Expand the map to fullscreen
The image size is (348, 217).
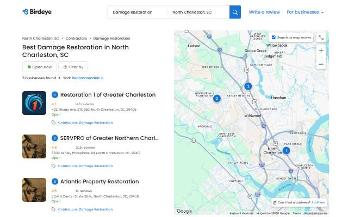pos(321,38)
